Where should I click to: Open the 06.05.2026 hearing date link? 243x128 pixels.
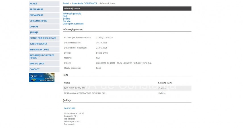(70, 108)
